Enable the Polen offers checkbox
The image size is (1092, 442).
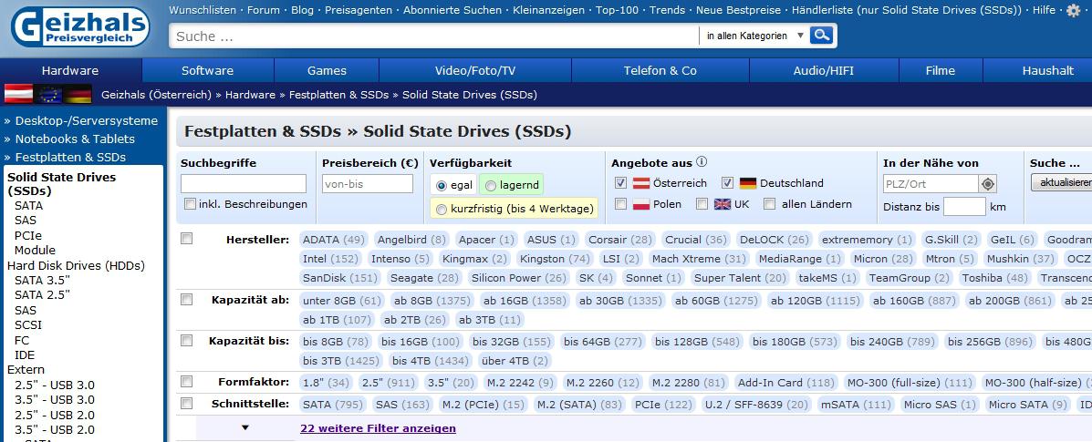621,203
